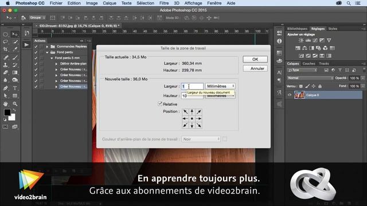Open the Normal blend mode dropdown
This screenshot has height=206, width=367.
310,78
